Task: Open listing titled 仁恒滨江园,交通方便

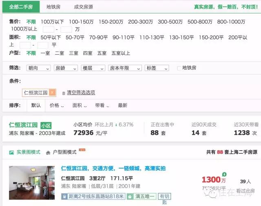Action: click(x=113, y=169)
